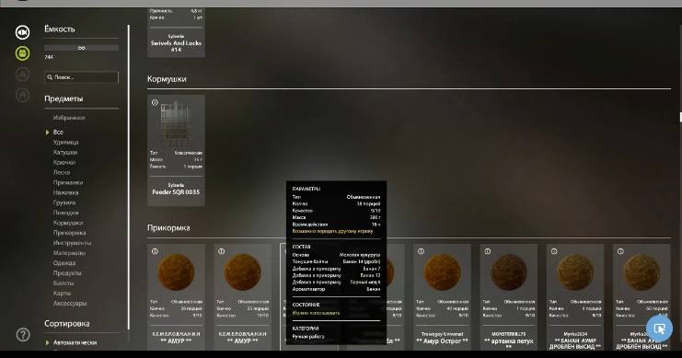Viewport: 682px width, 358px height.
Task: Select the артемка петух bait card
Action: [x=509, y=296]
